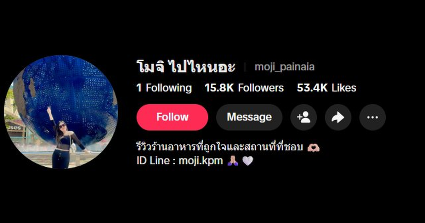Click the 1 Following count

point(164,88)
